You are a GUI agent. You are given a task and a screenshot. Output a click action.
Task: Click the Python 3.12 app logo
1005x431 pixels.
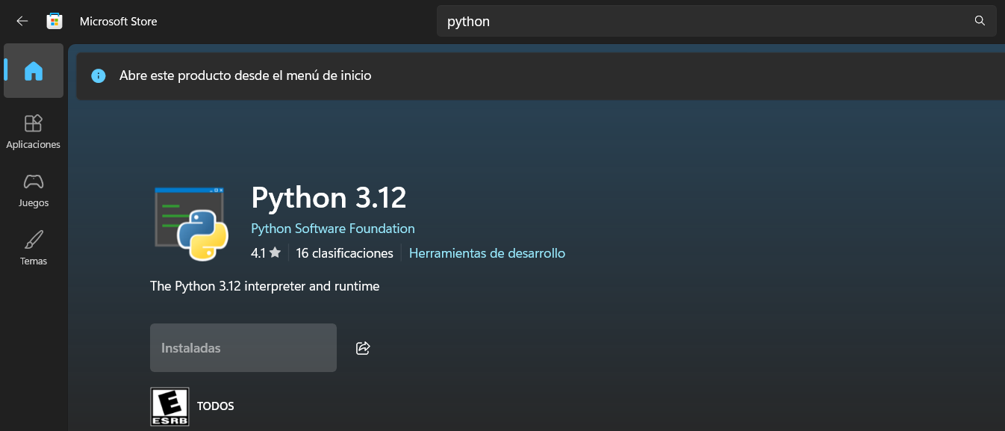(190, 223)
